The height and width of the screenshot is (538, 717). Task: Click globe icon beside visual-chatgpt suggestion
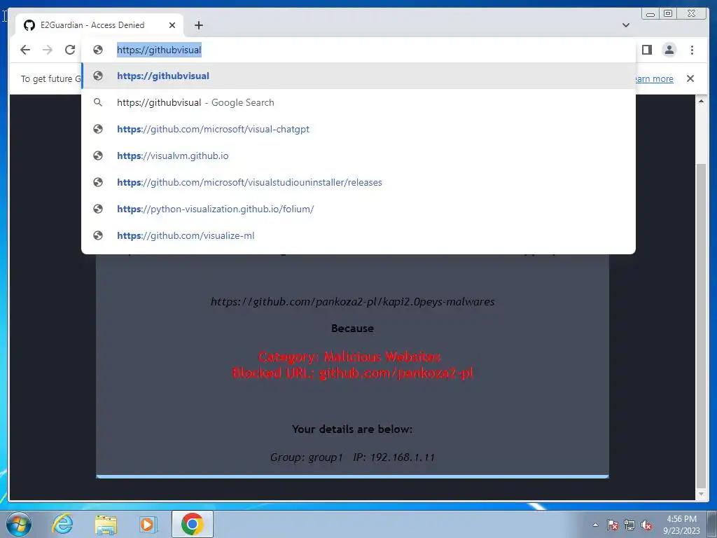(x=98, y=129)
